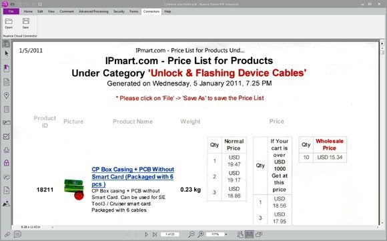Open the Help tab

point(167,11)
